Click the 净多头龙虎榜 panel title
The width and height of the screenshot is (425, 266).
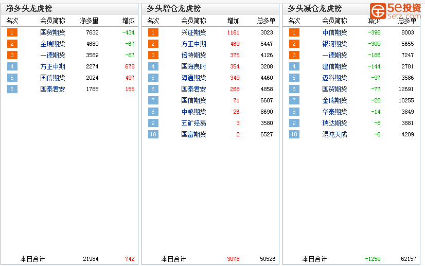point(29,9)
